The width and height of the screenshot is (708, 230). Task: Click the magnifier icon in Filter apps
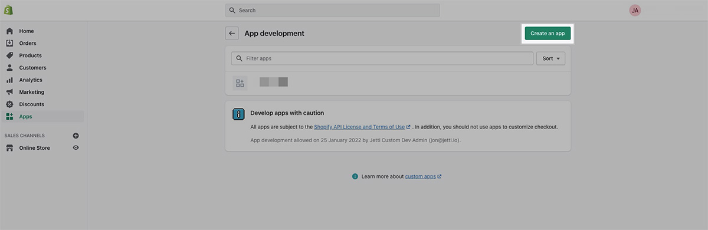[x=239, y=58]
